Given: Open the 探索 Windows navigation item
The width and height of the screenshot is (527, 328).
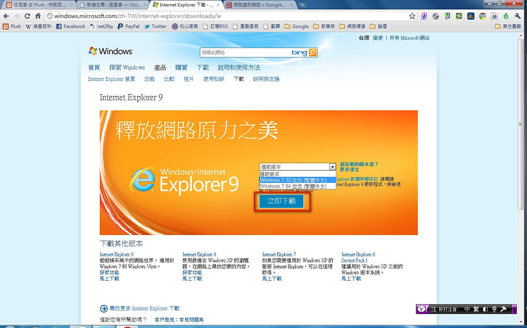Looking at the screenshot, I should click(127, 68).
